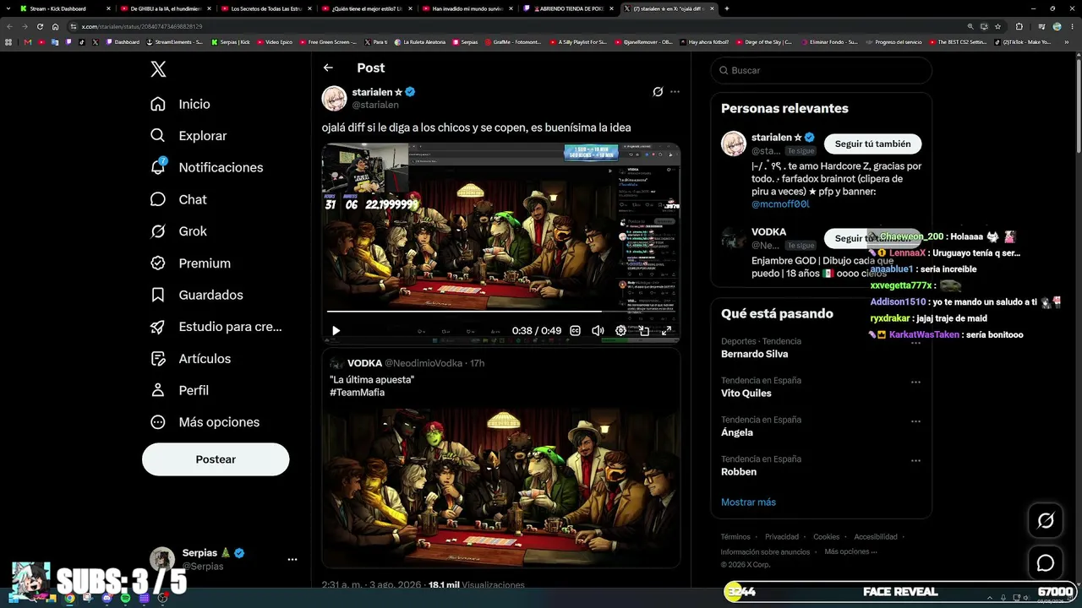Open video settings gear
This screenshot has height=608, width=1082.
620,331
